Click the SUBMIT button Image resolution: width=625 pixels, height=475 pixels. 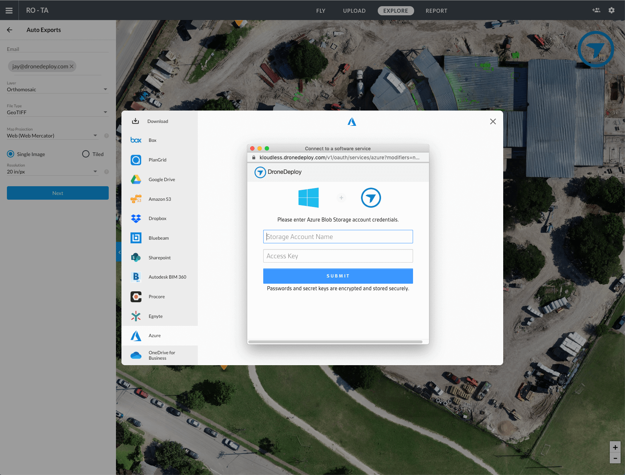[338, 276]
